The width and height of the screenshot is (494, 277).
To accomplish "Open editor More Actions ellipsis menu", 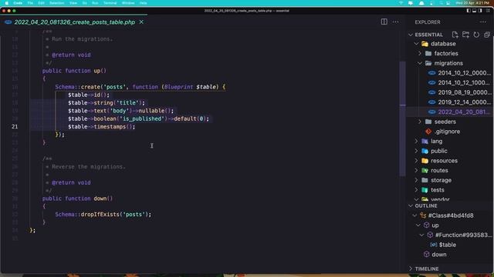I will point(395,22).
